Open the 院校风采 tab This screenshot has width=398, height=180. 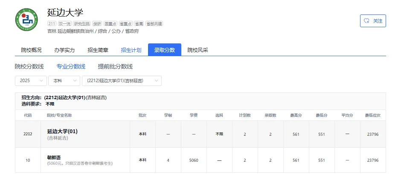click(x=198, y=50)
